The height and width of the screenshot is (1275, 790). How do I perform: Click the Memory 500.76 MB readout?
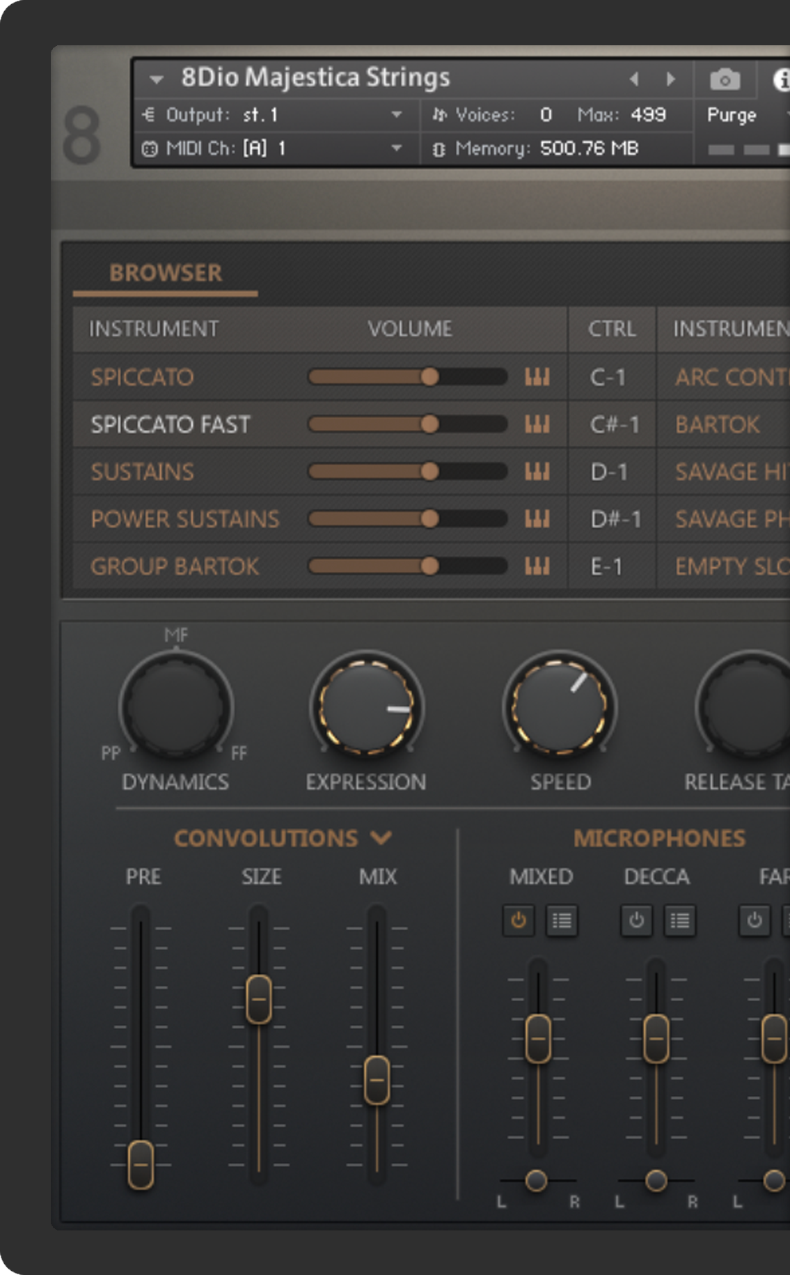coord(589,148)
